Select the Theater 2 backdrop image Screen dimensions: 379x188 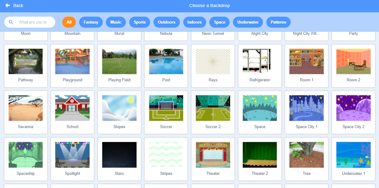click(x=260, y=155)
